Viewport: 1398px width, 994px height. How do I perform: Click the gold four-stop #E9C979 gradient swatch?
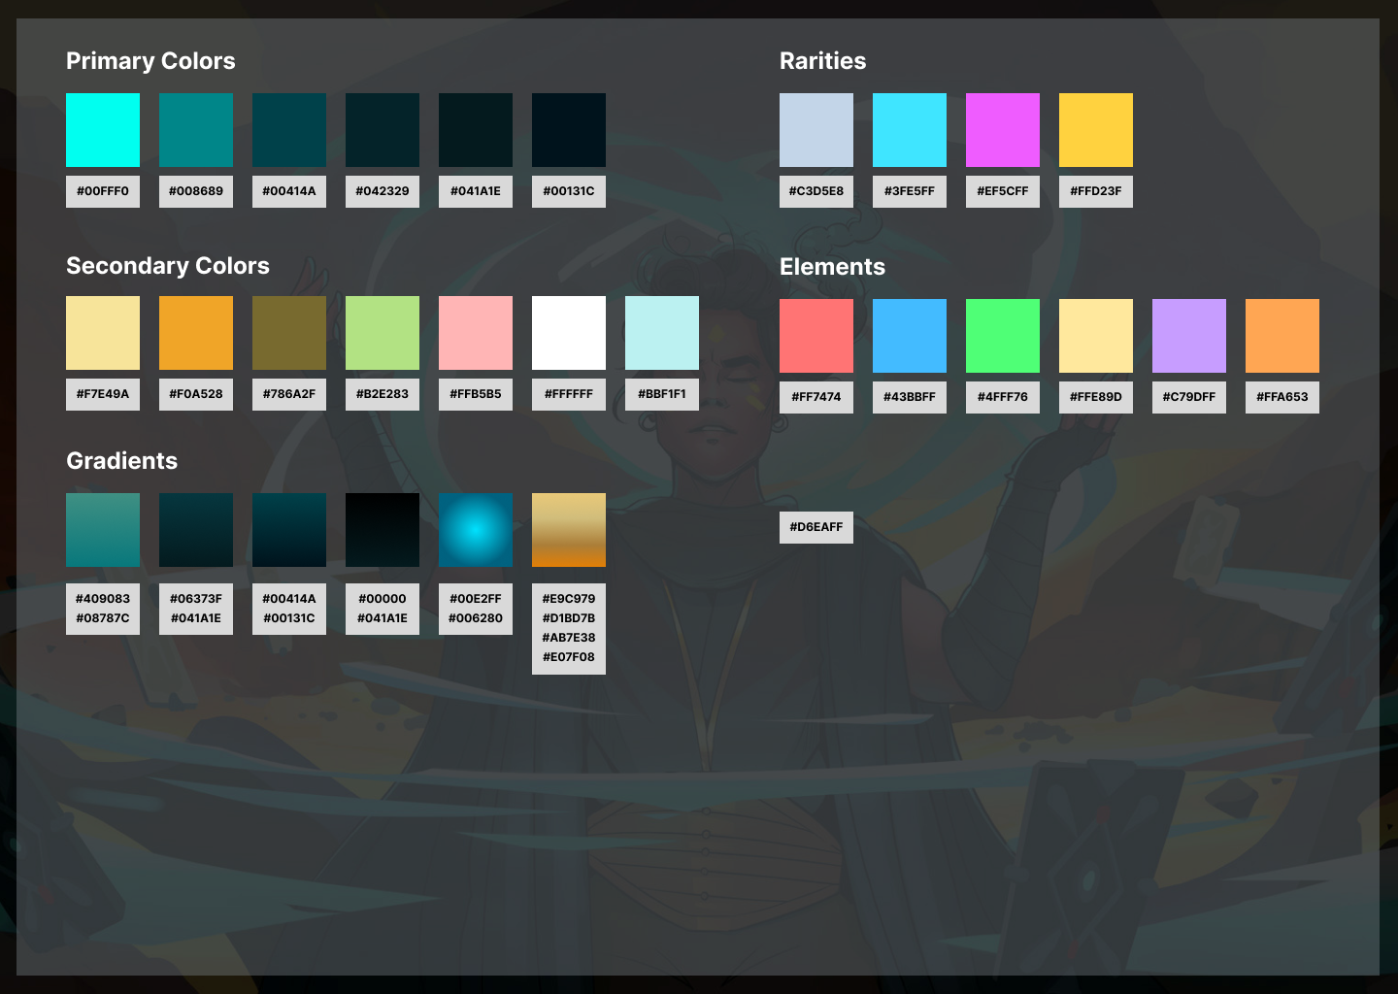pos(569,530)
